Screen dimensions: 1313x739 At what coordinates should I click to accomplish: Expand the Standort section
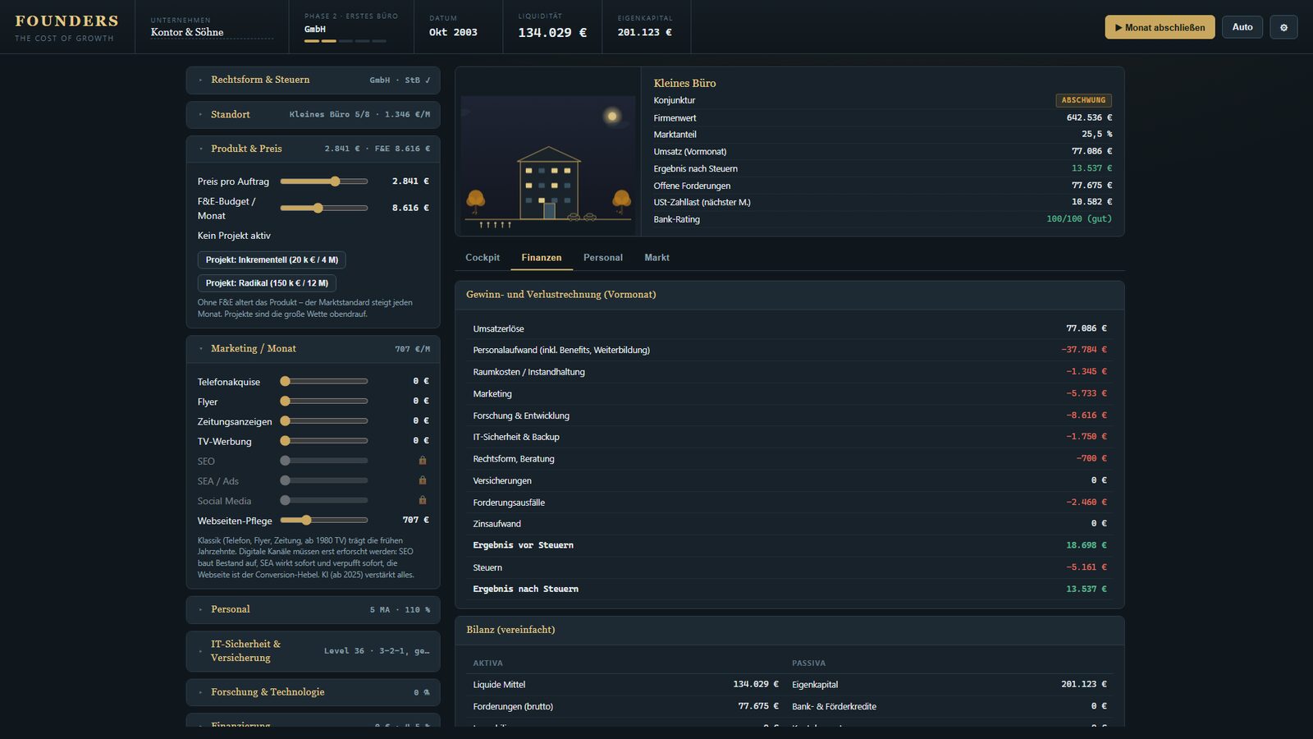point(313,115)
